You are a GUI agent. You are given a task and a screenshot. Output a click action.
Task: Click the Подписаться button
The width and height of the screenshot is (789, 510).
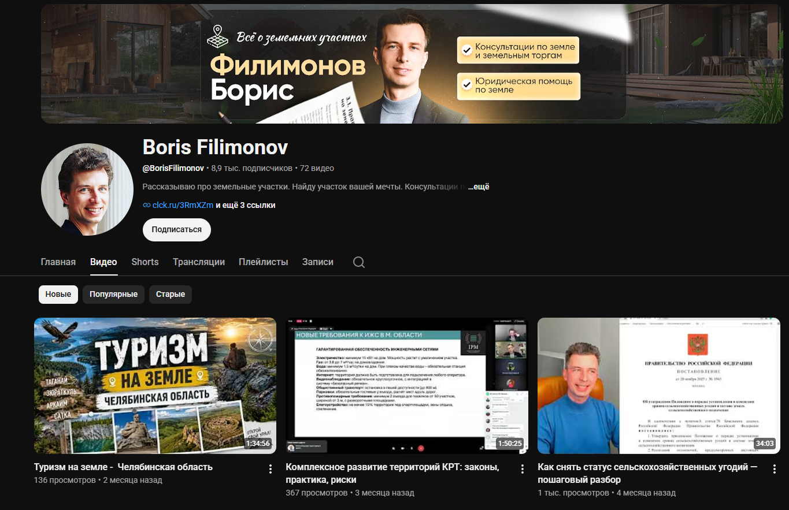tap(177, 229)
